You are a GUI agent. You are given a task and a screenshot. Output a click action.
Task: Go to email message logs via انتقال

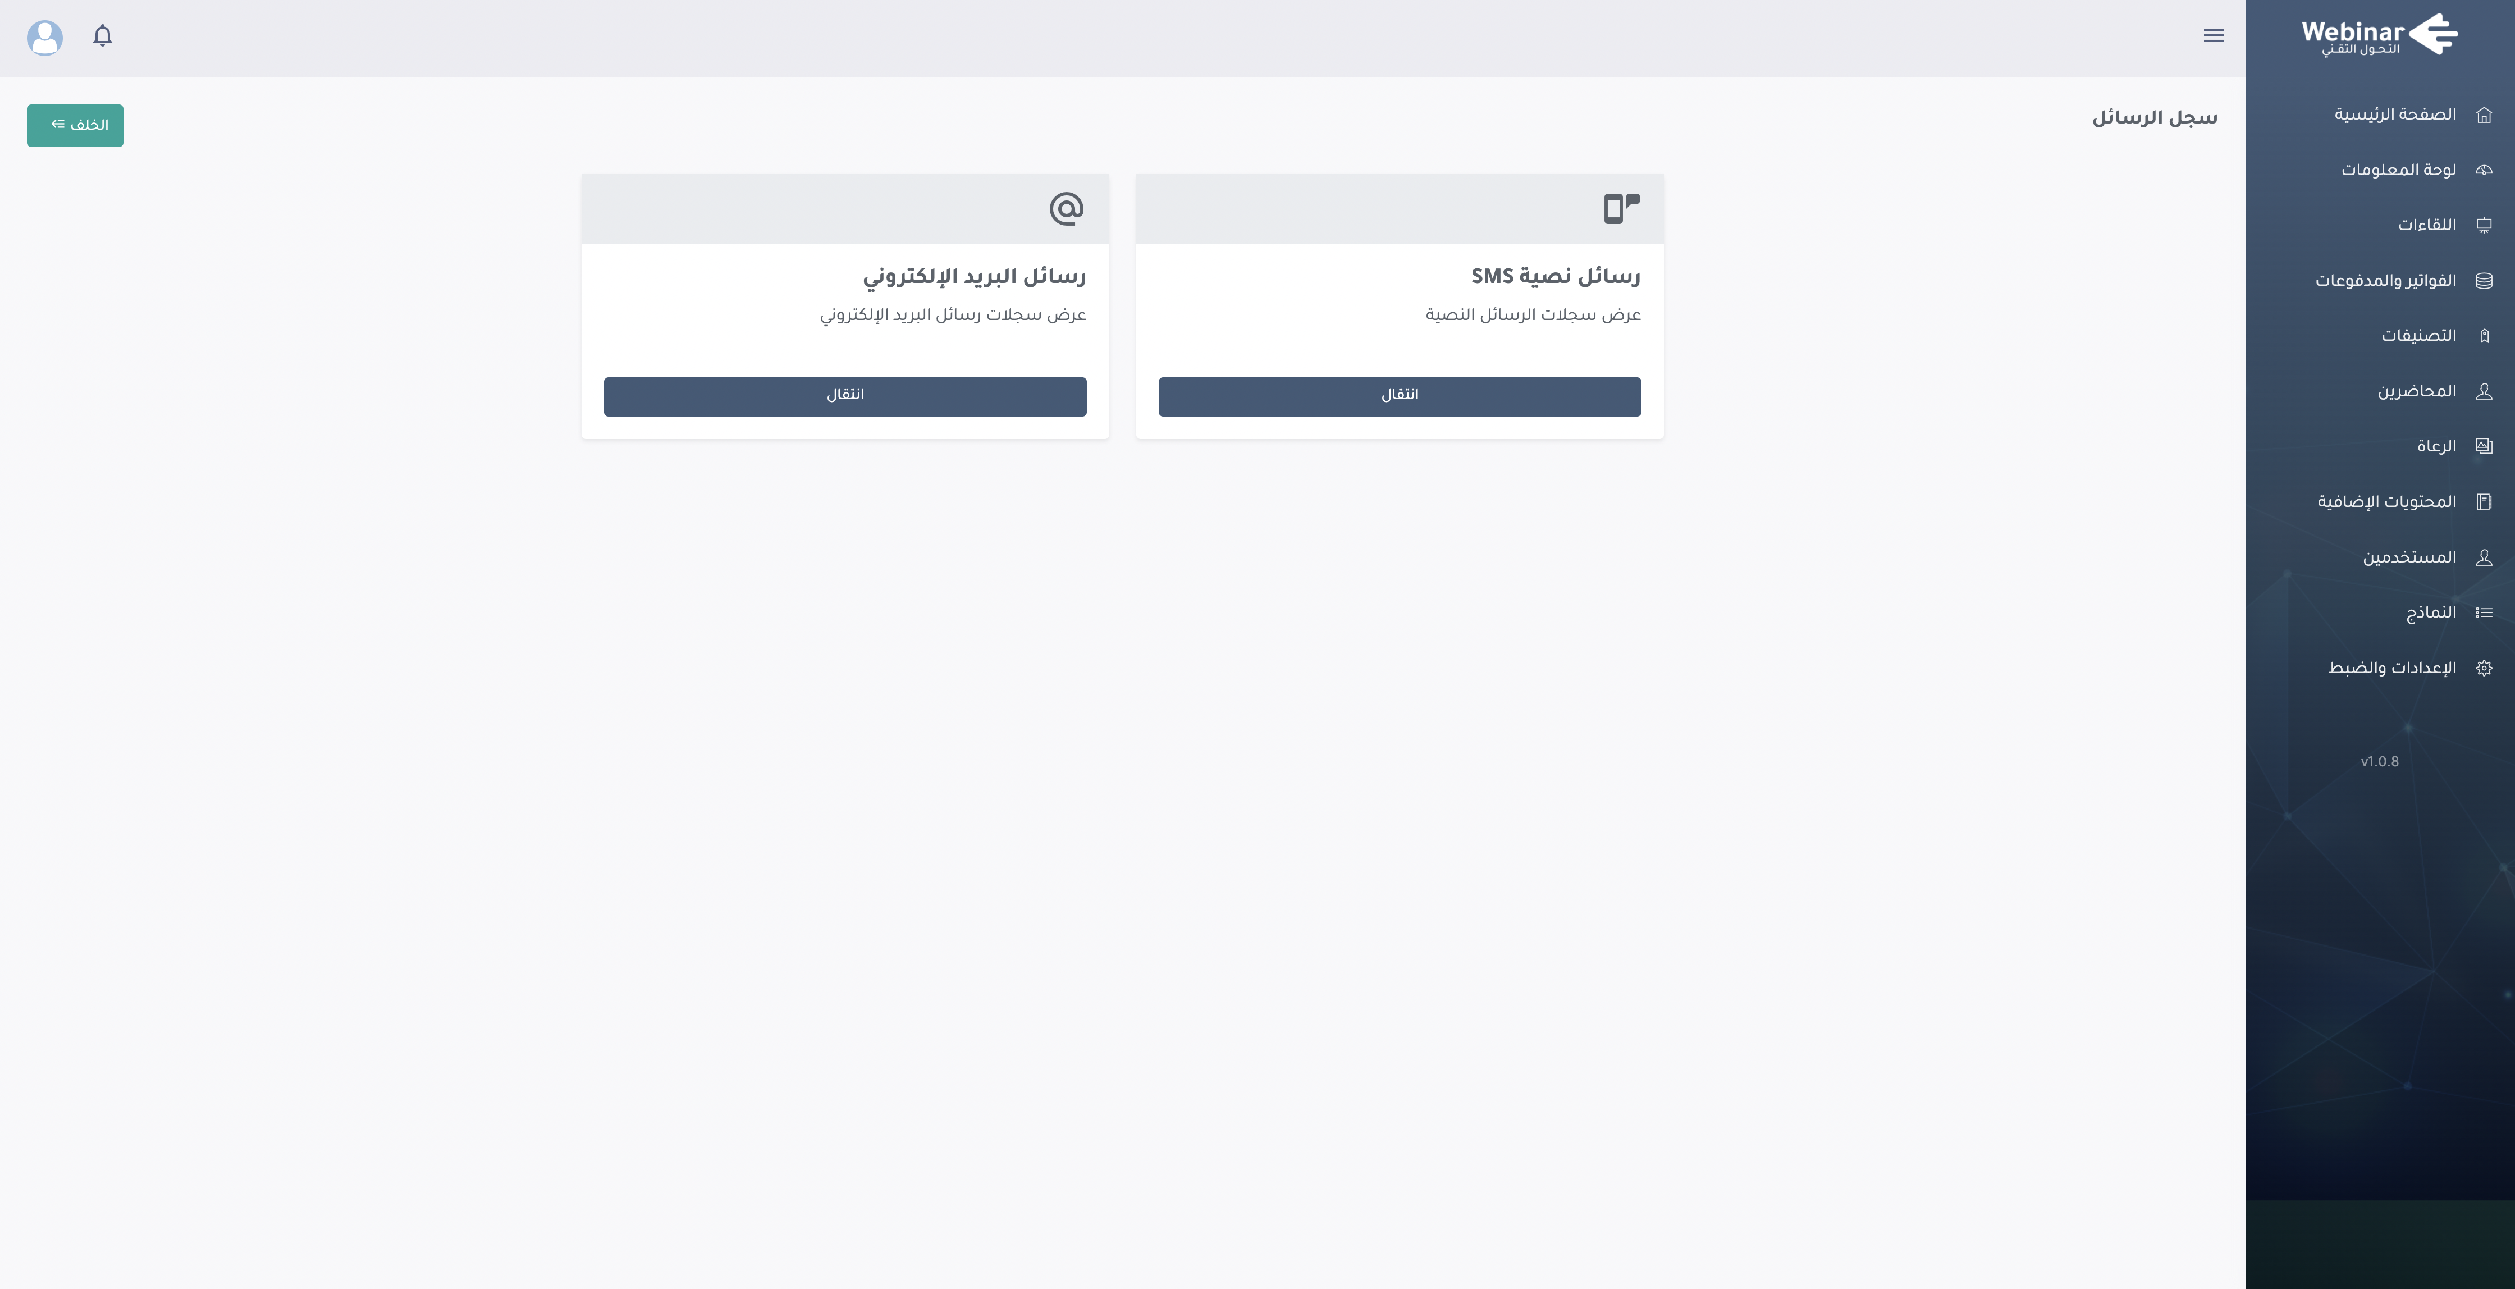(x=844, y=396)
